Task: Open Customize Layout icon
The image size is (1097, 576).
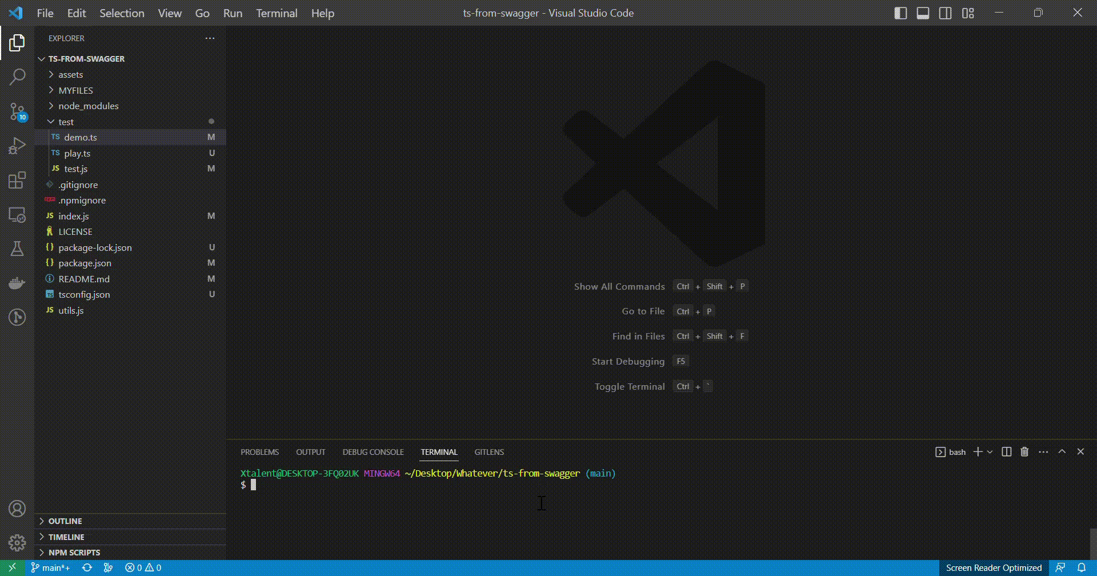Action: coord(968,13)
